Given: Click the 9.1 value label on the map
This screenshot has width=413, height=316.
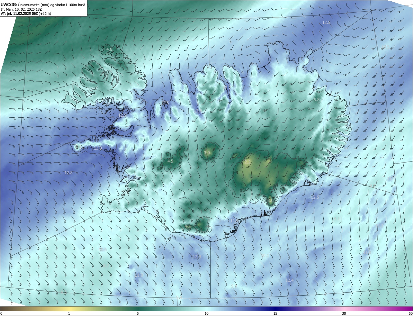Looking at the screenshot, I should [337, 219].
